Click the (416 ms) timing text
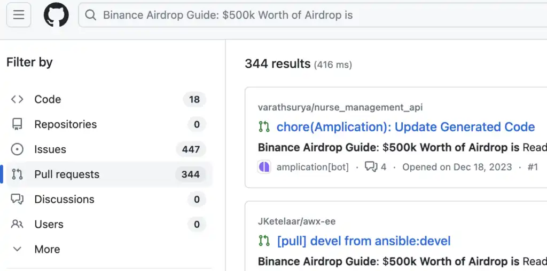This screenshot has width=547, height=271. click(333, 65)
